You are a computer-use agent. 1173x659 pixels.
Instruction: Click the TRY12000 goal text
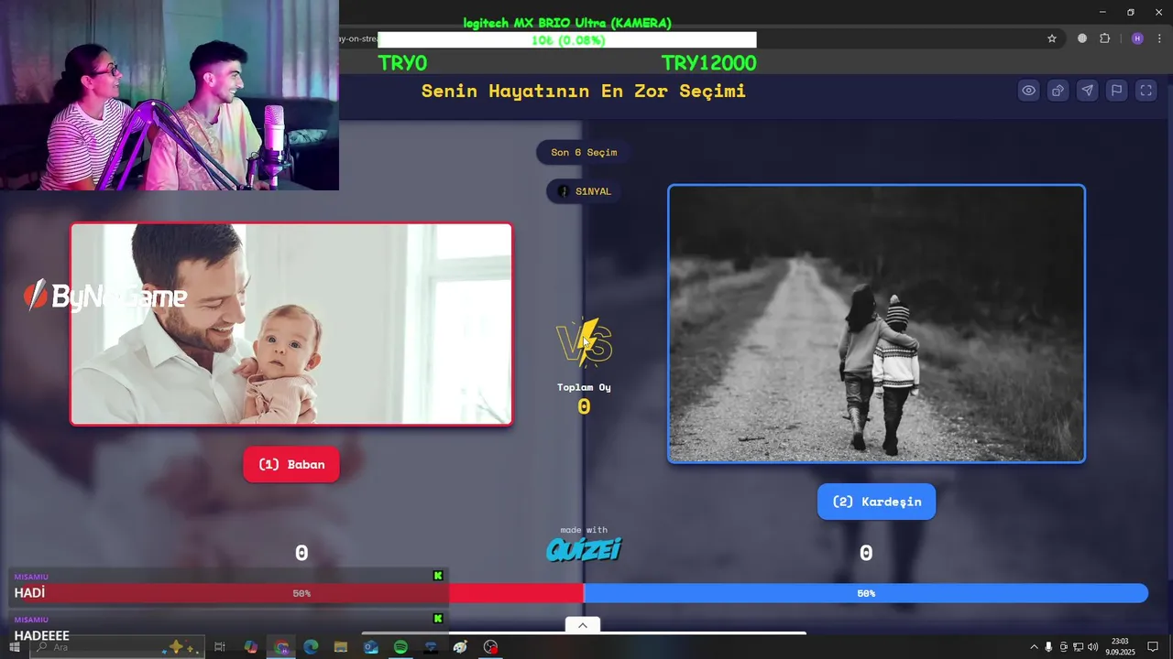click(708, 63)
